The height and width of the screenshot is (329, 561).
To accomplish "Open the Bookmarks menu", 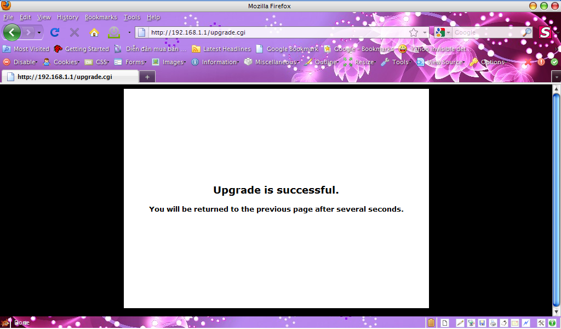I will click(x=101, y=17).
